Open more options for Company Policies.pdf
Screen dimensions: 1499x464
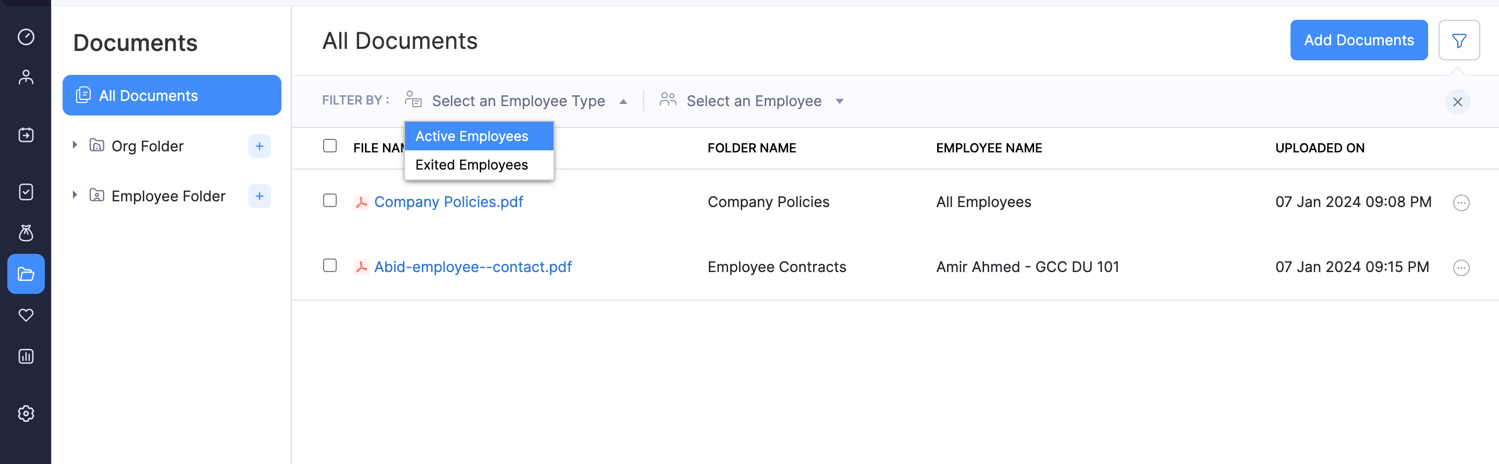pos(1460,203)
